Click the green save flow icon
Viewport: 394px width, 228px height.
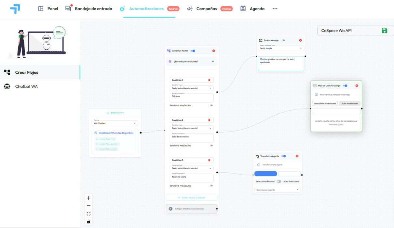384,31
